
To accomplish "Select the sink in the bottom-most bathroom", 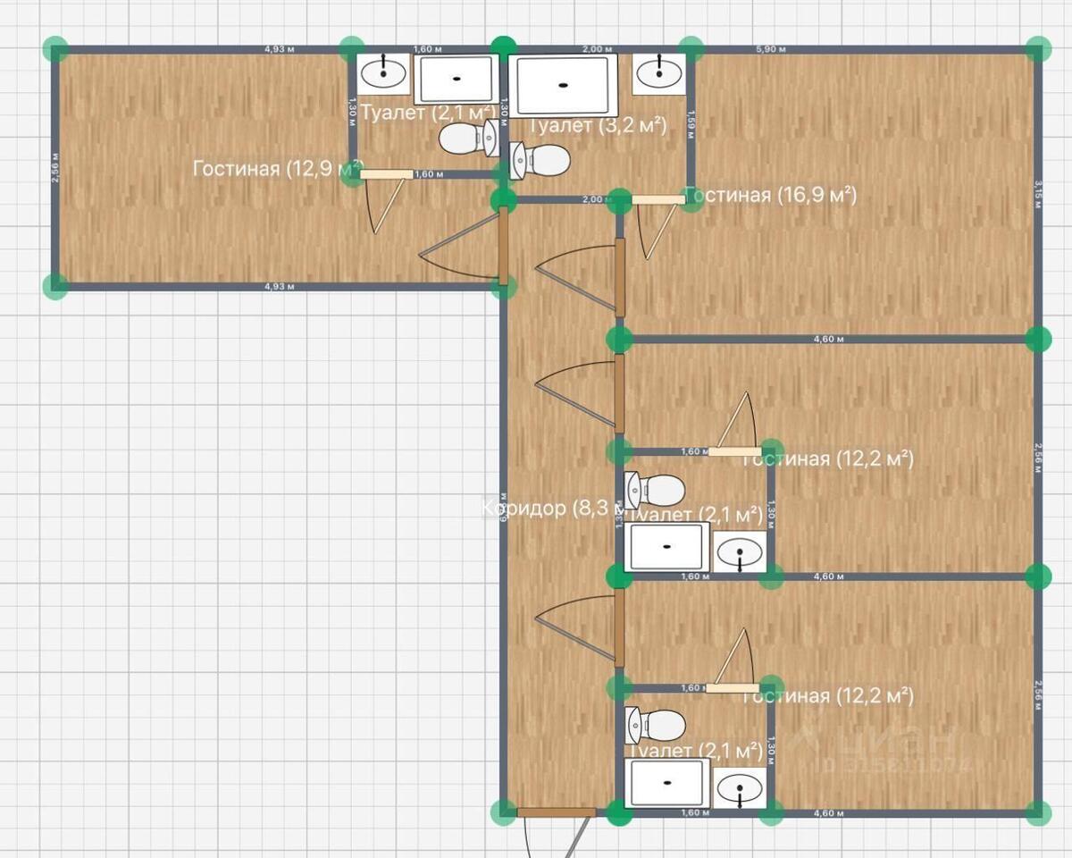I will coord(741,787).
